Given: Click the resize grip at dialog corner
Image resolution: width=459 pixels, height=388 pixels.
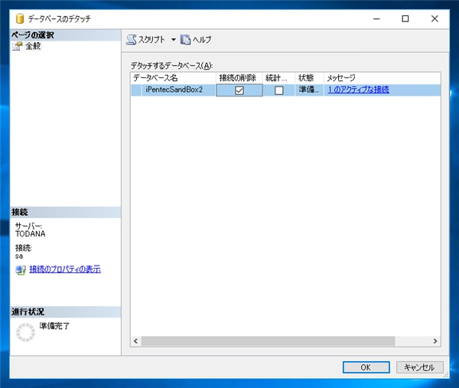Looking at the screenshot, I should [x=447, y=375].
